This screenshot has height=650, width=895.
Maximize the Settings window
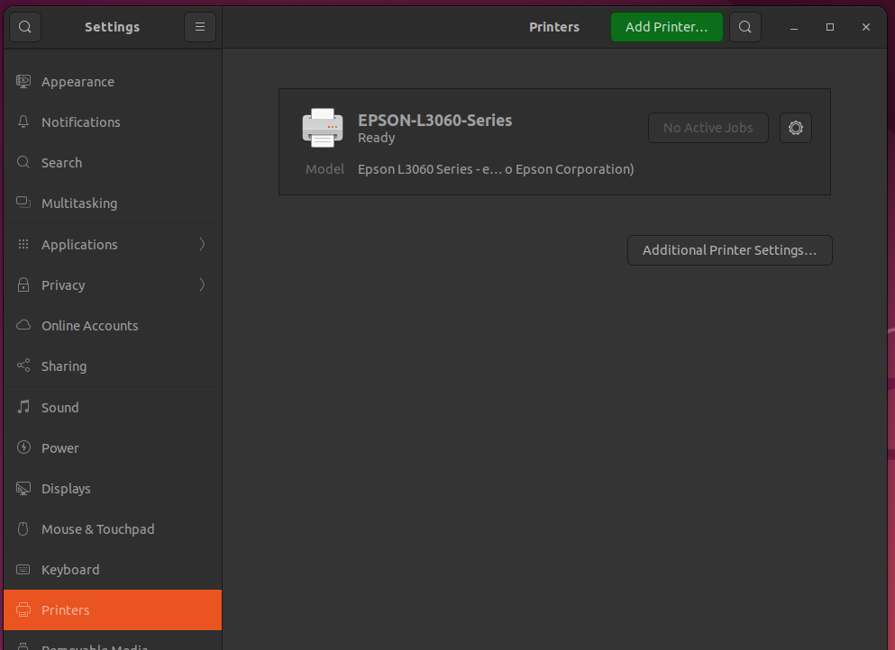[x=830, y=27]
